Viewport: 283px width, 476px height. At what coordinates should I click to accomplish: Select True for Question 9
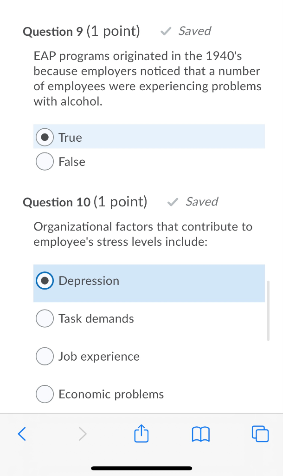point(45,137)
